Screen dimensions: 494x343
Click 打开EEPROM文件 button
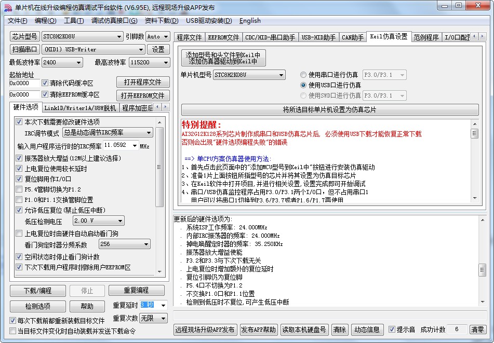tap(143, 95)
